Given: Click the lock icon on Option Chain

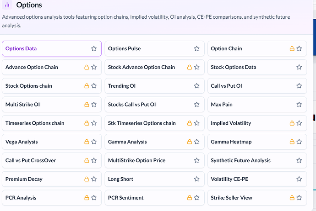Looking at the screenshot, I should click(x=292, y=48).
